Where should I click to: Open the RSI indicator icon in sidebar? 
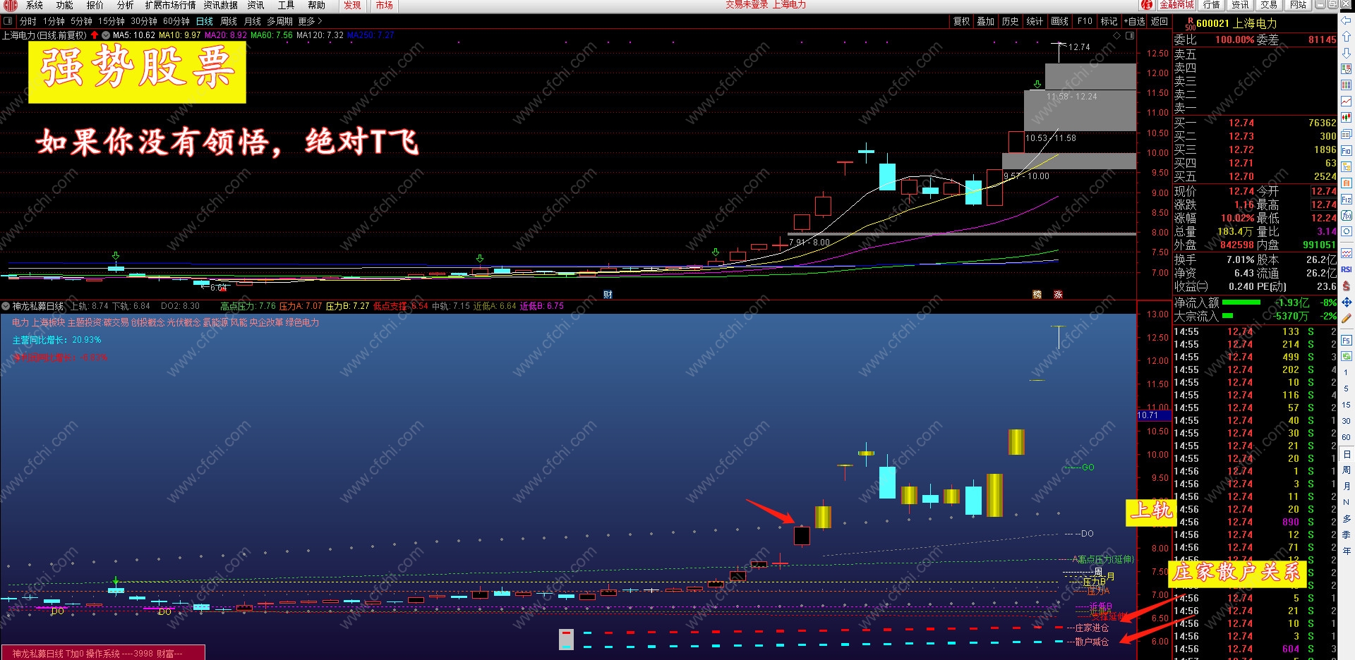[x=1347, y=269]
